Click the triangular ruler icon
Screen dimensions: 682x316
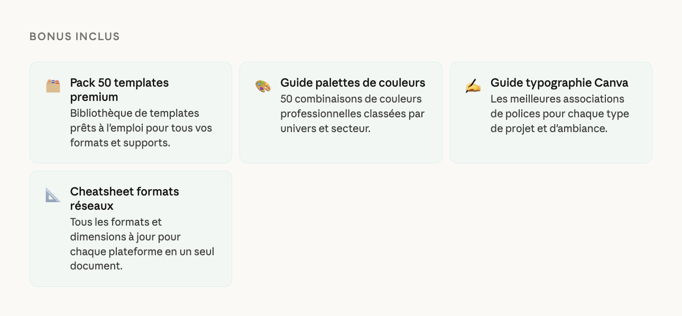tap(53, 194)
